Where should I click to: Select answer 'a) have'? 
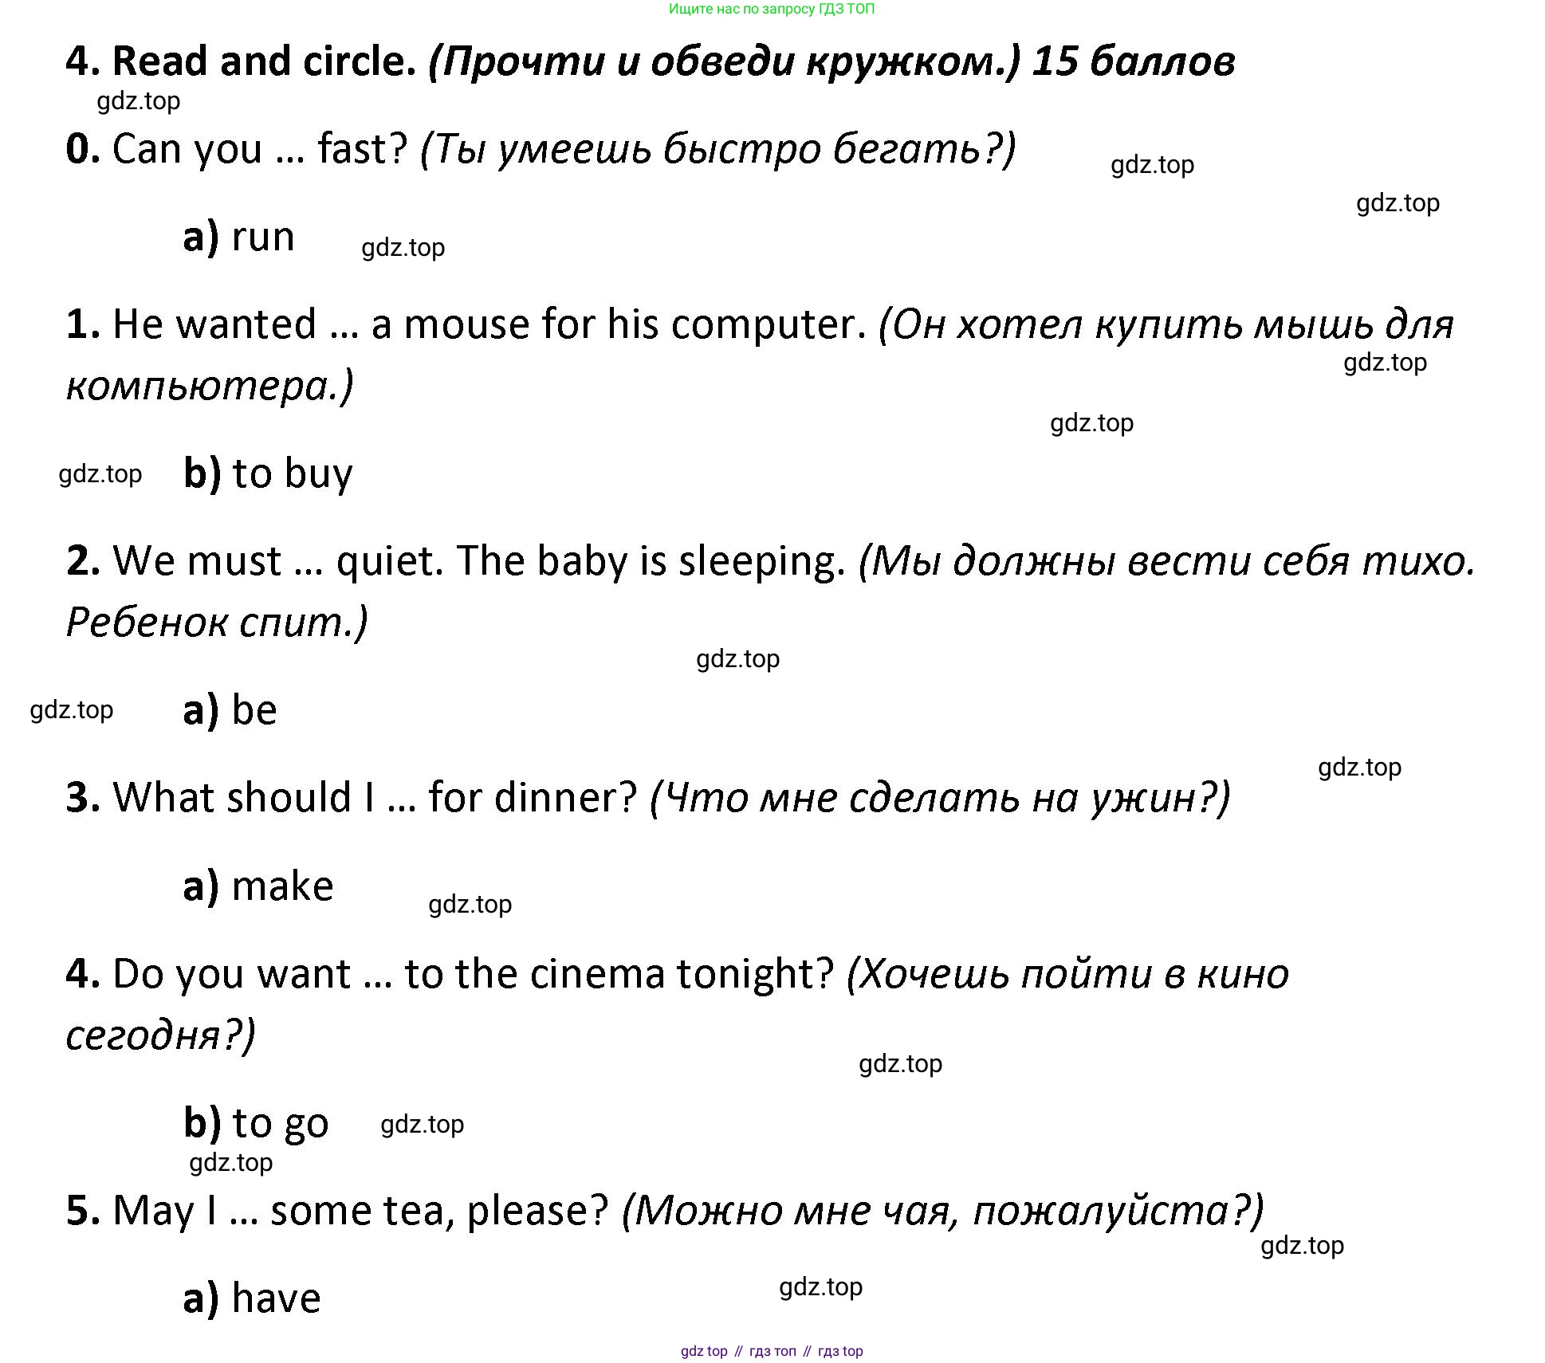coord(252,1298)
